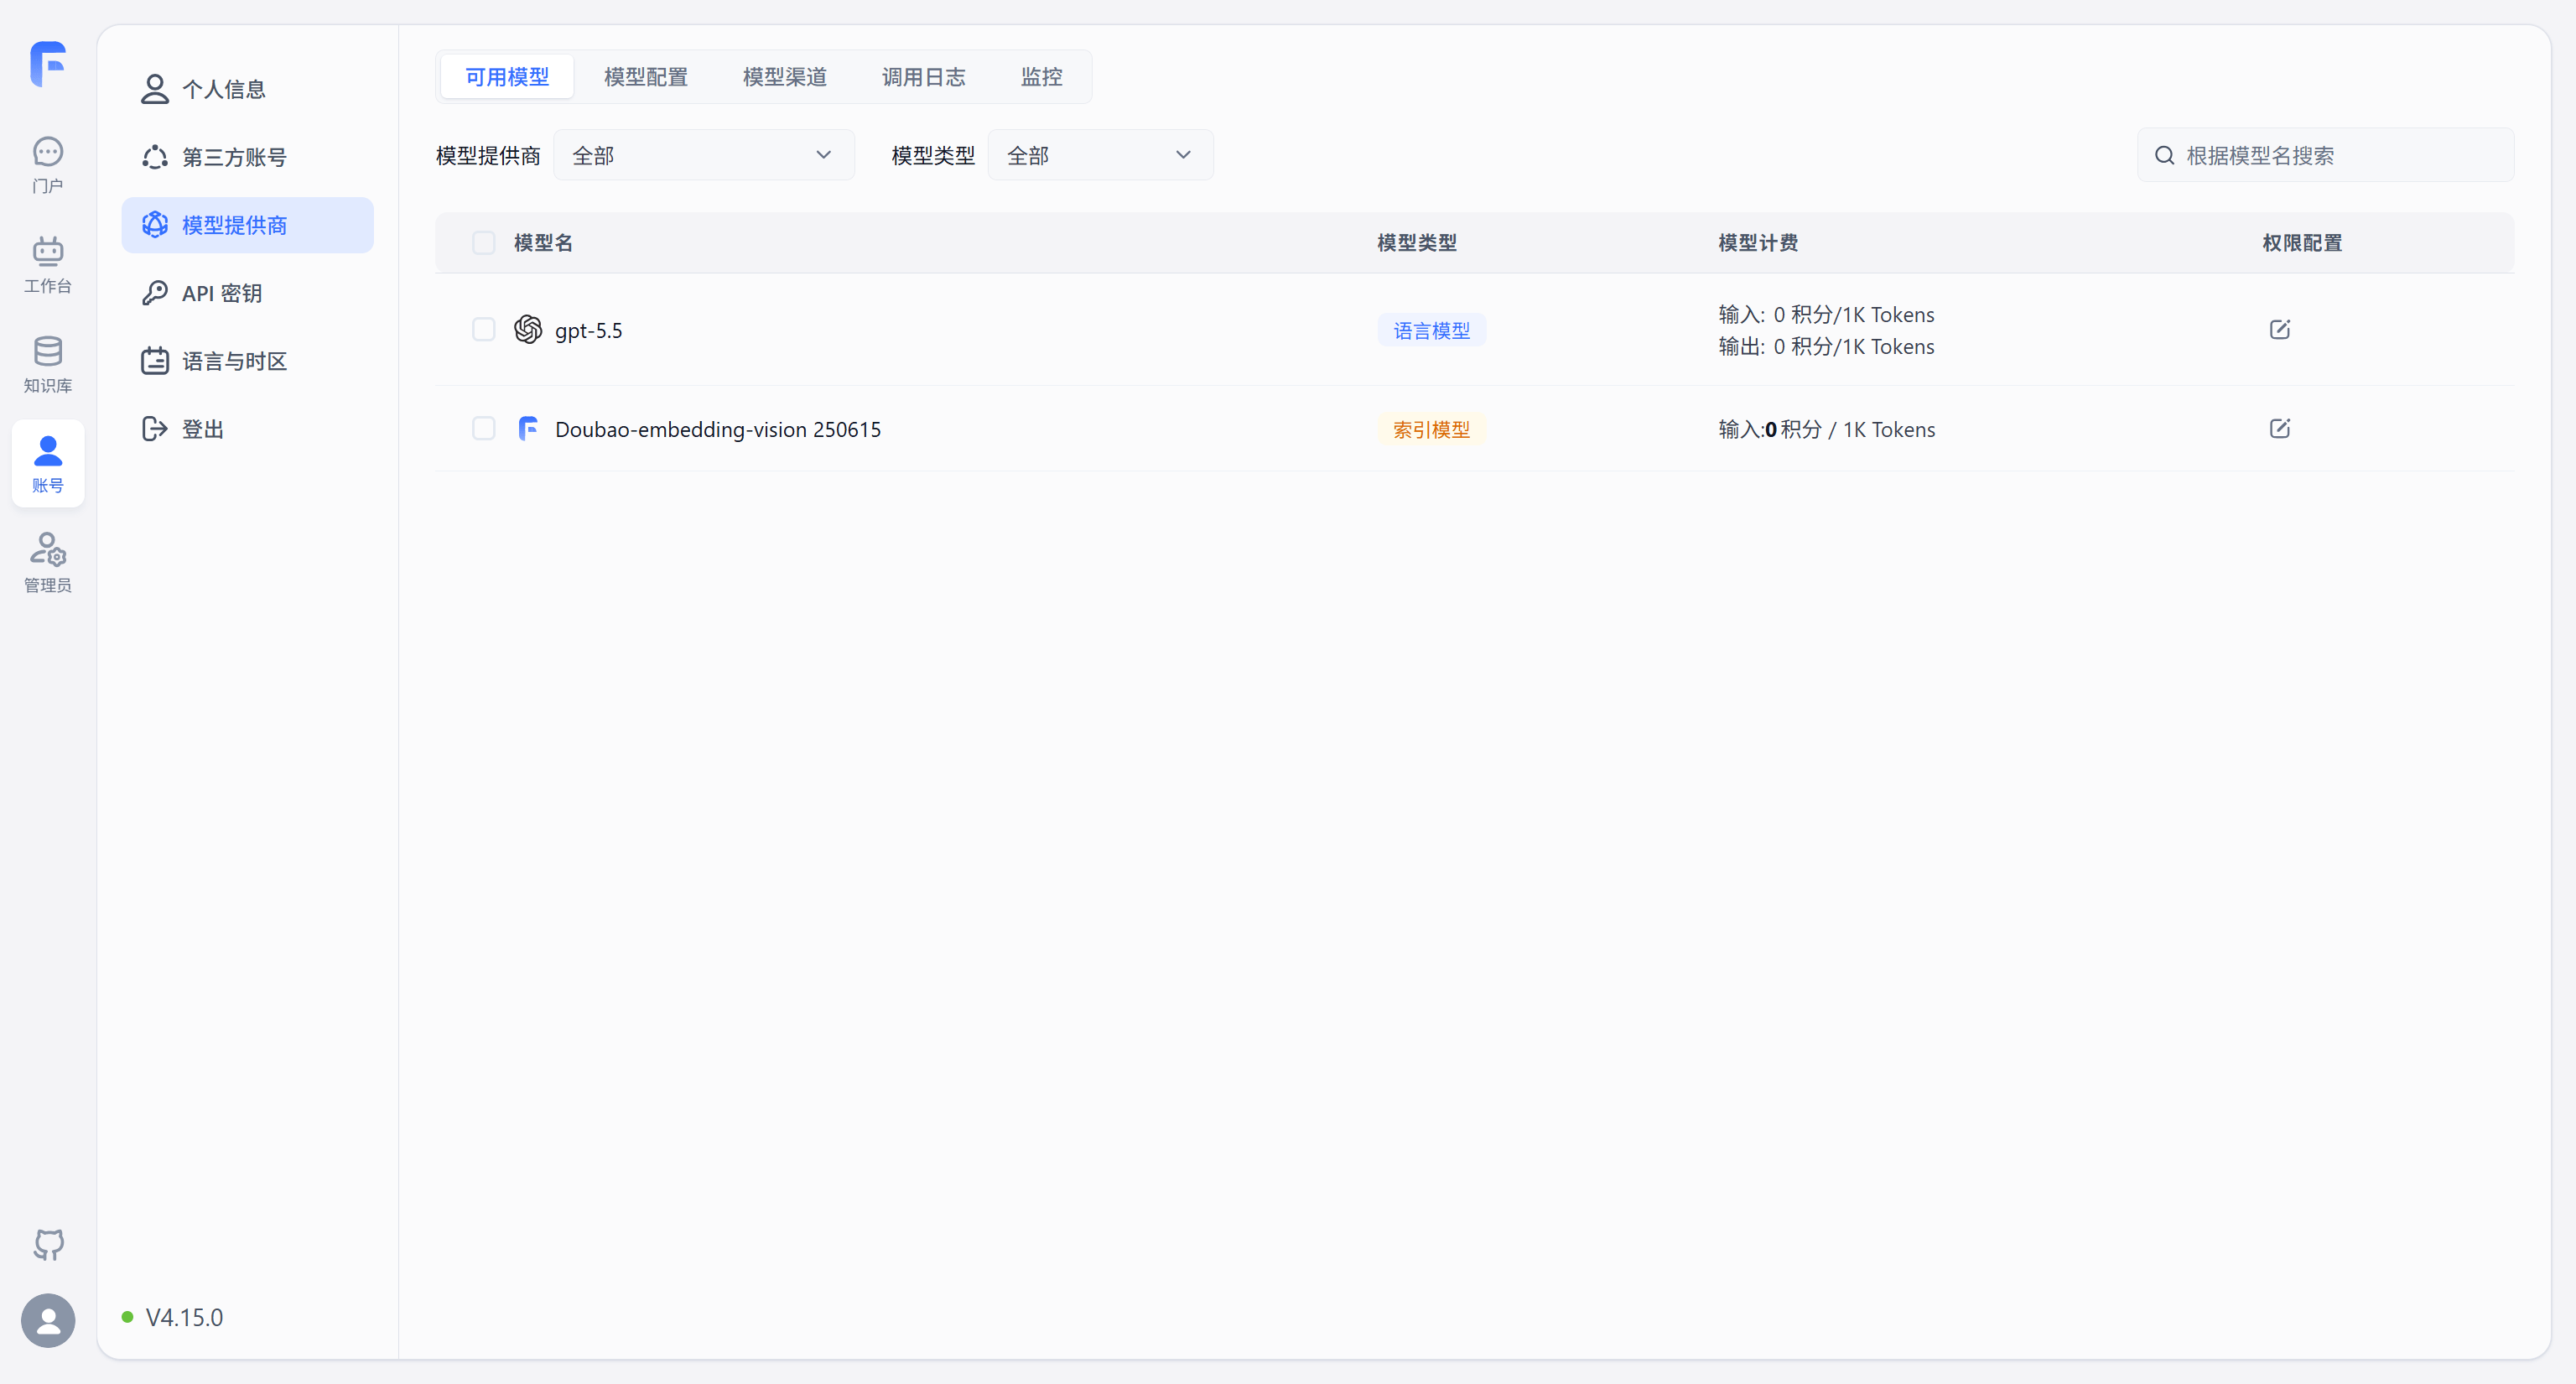Viewport: 2576px width, 1384px height.
Task: Go to the 工作台 workbench
Action: coord(48,265)
